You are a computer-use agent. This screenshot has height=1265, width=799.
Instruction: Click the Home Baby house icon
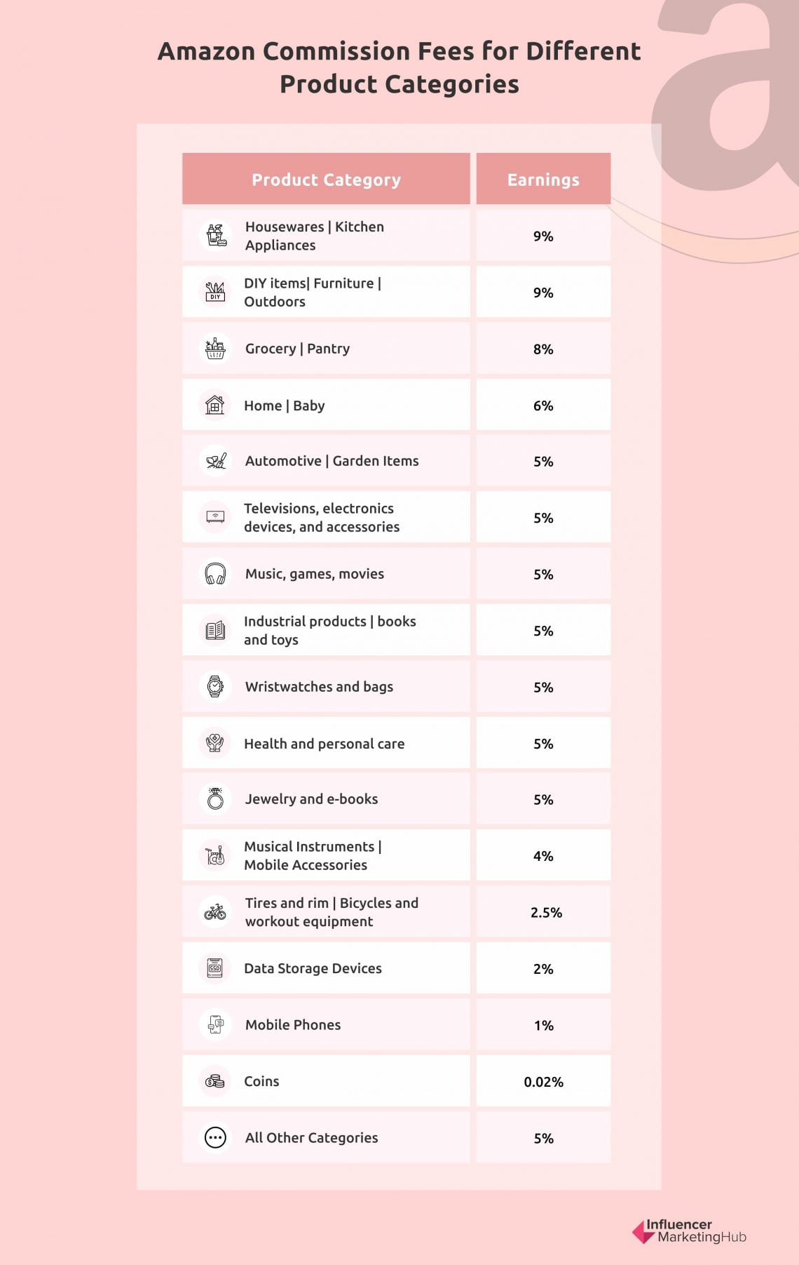215,405
